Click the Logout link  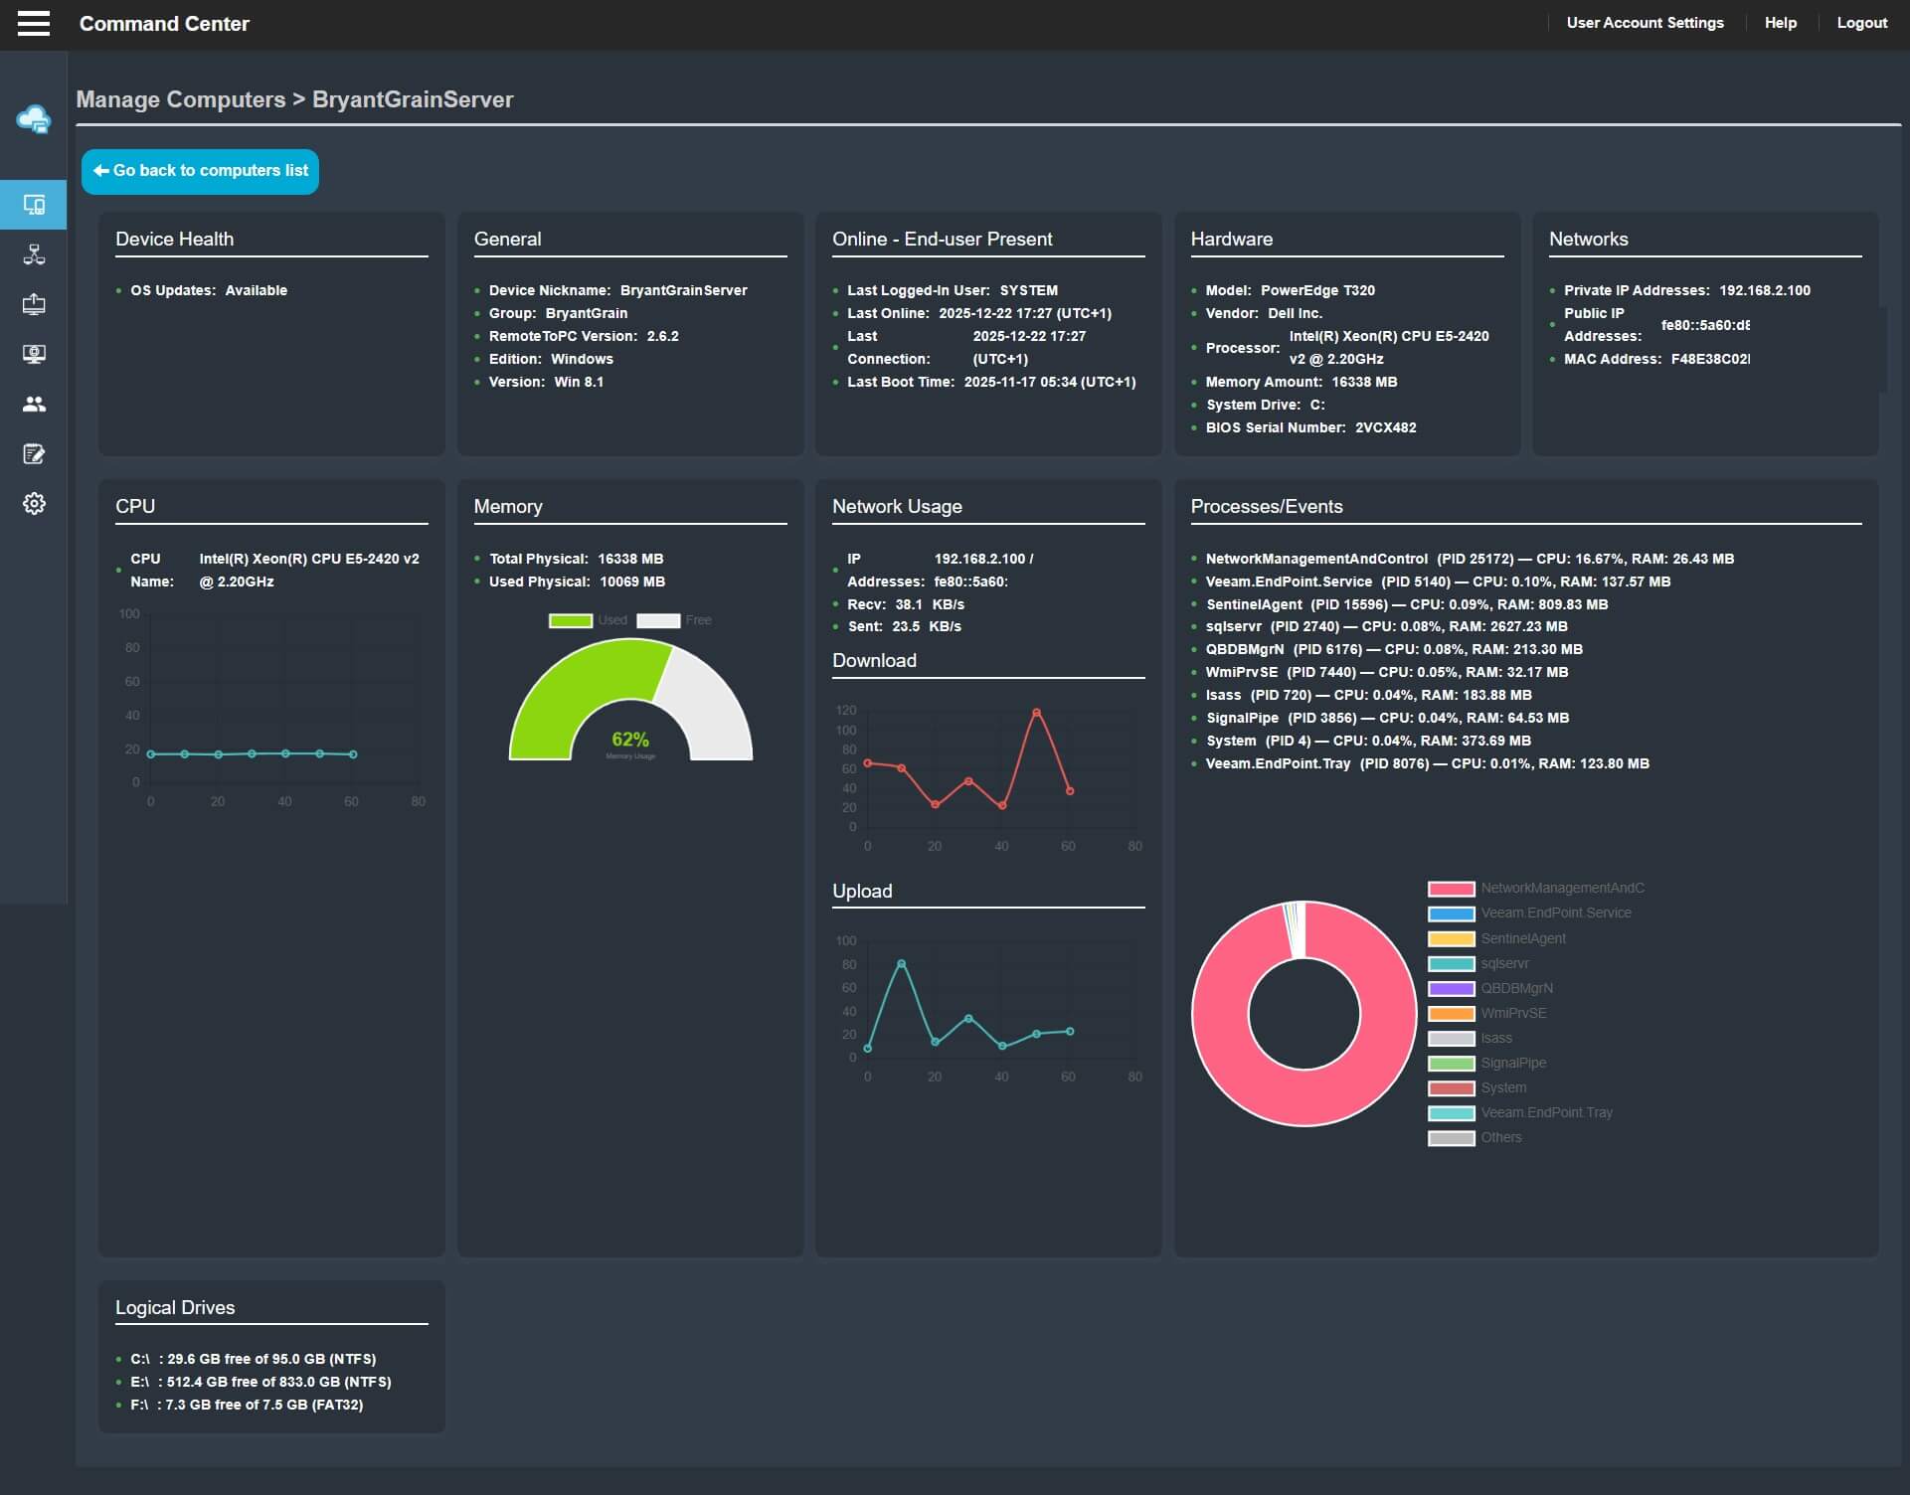[x=1861, y=23]
